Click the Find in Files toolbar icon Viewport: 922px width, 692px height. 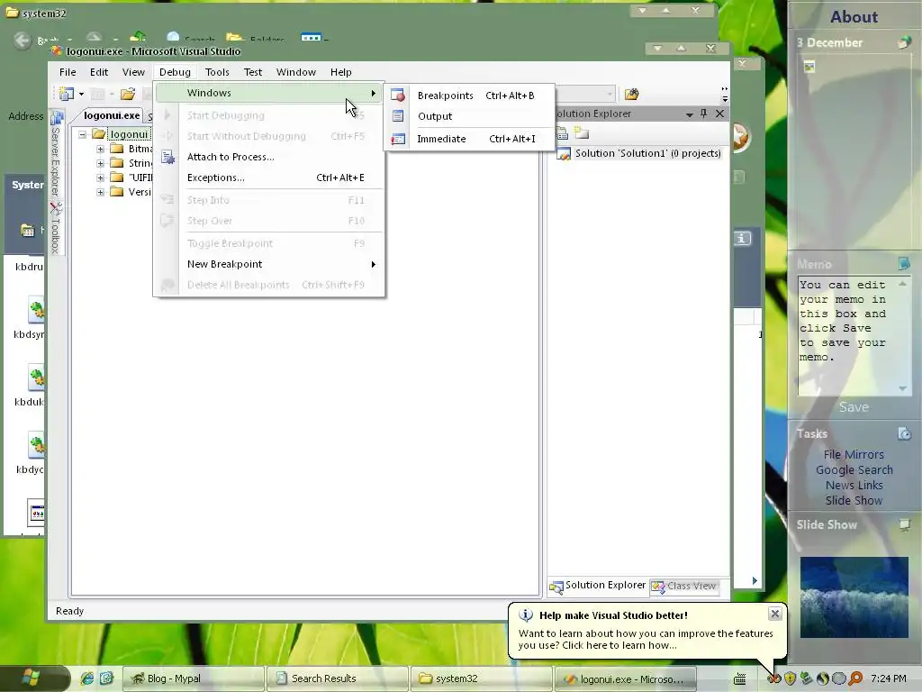coord(631,94)
